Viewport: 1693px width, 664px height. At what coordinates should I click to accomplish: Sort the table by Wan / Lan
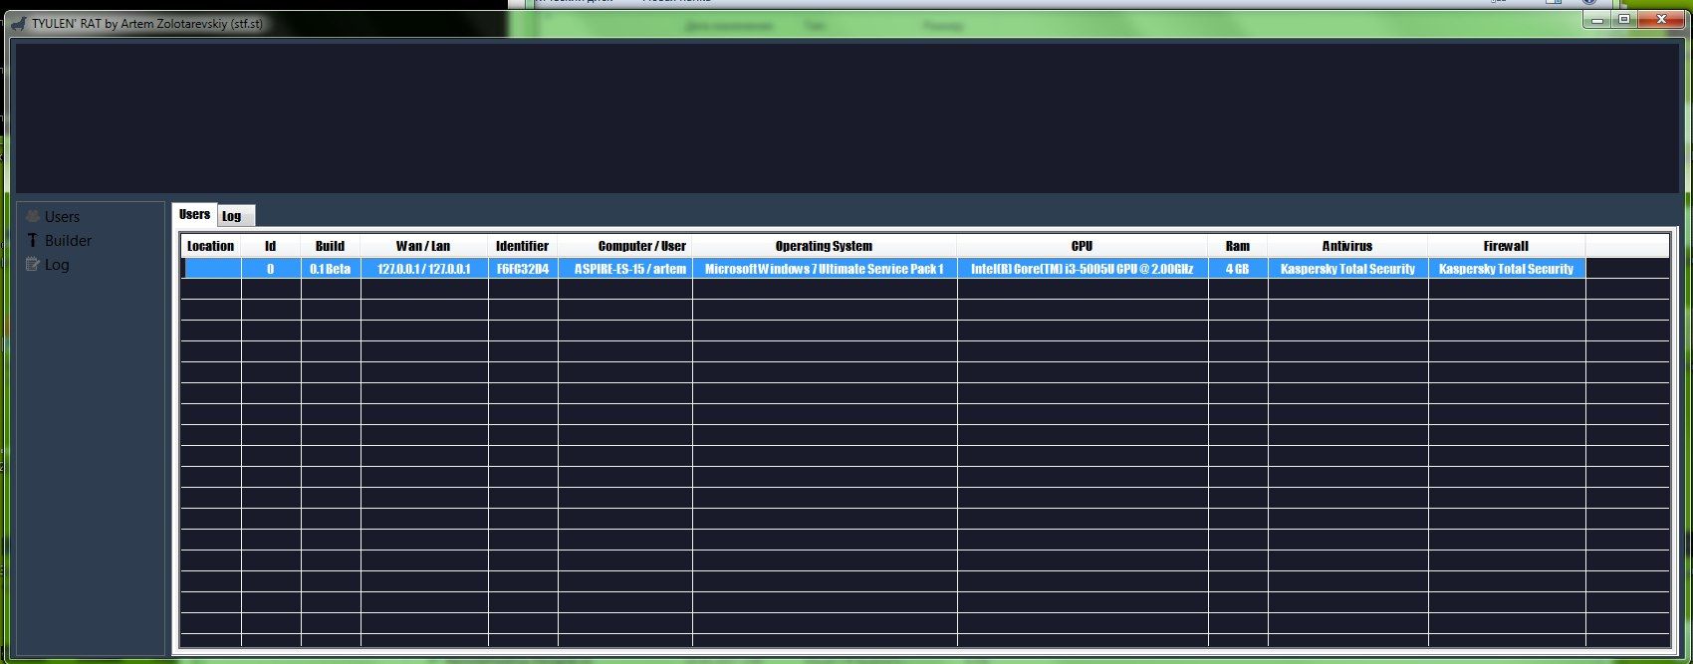(x=423, y=246)
